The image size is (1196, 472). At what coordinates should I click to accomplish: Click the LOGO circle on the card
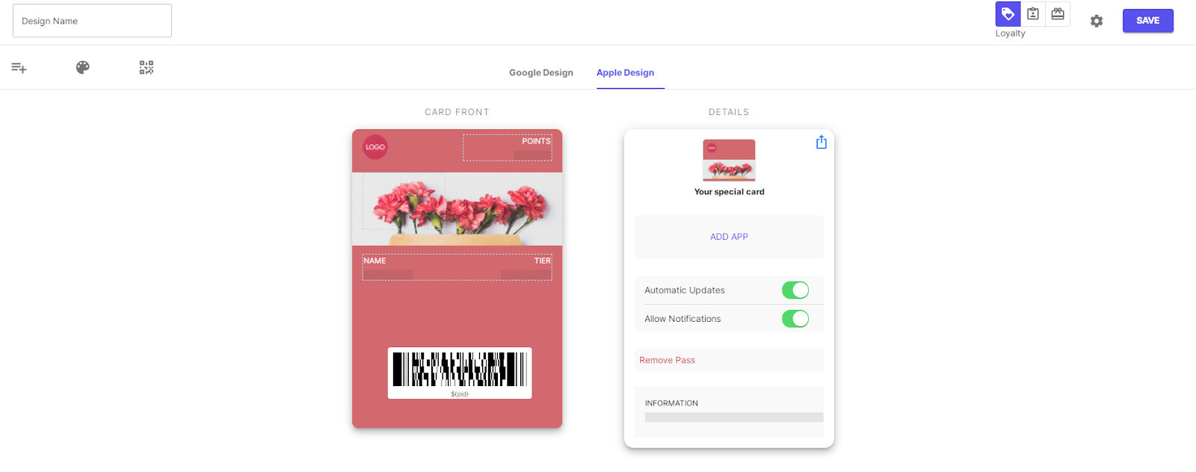(x=375, y=147)
